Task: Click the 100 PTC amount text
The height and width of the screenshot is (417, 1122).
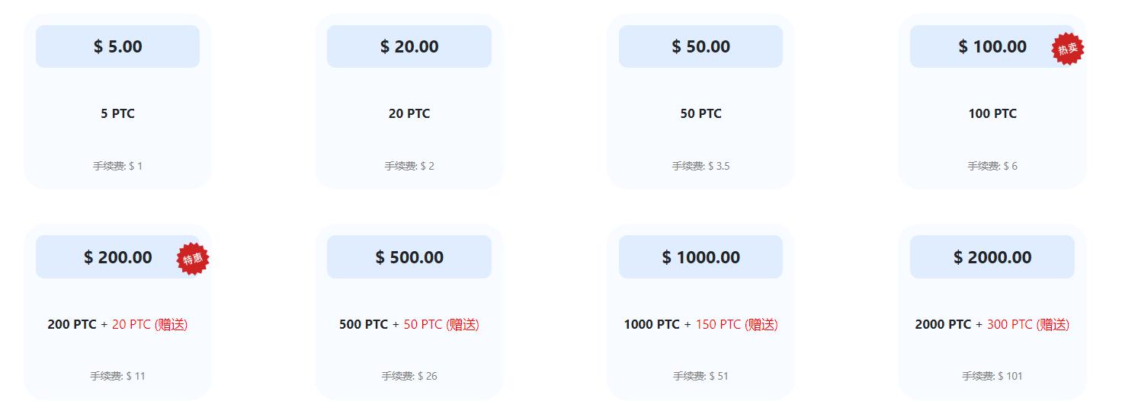Action: (x=992, y=113)
